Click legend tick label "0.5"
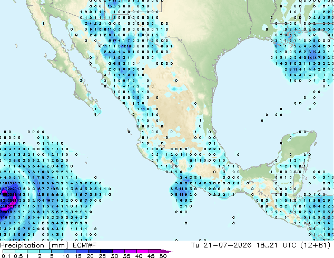Viewport: 334px width, 258px height. [18, 256]
